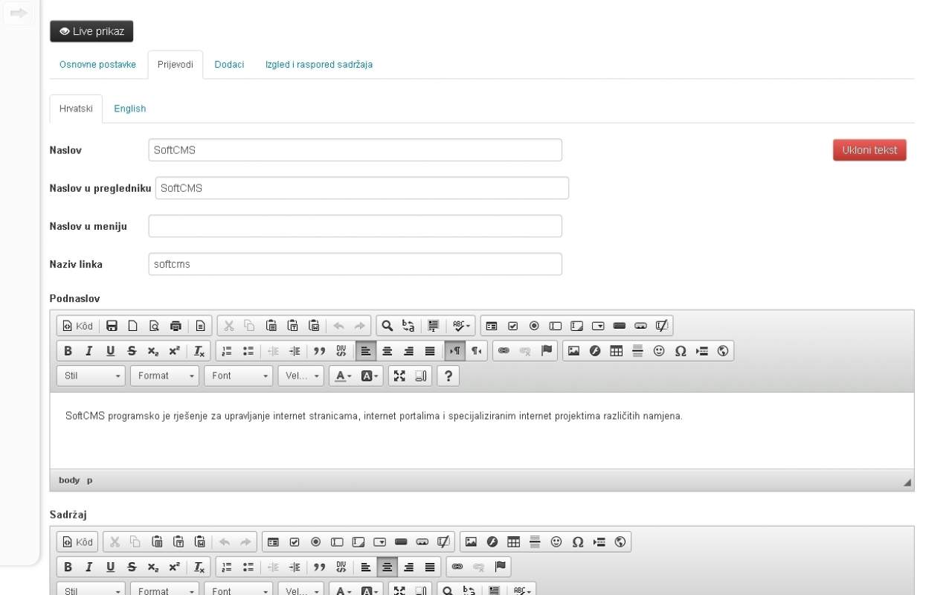
Task: Click Remove Format icon in Podnaslov editor
Action: click(199, 351)
